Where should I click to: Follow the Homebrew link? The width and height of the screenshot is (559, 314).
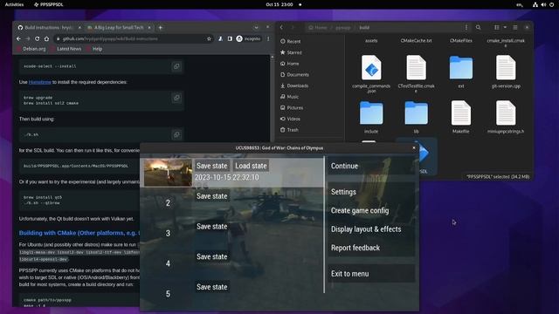(x=40, y=82)
